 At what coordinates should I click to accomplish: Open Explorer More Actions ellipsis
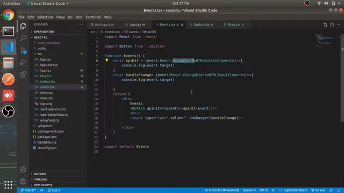[81, 25]
